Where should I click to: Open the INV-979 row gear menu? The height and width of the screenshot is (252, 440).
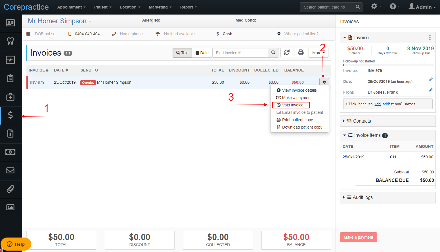tap(324, 82)
